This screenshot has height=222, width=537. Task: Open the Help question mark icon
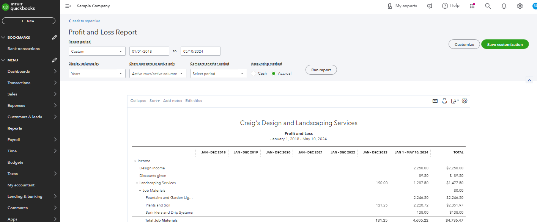pos(445,6)
